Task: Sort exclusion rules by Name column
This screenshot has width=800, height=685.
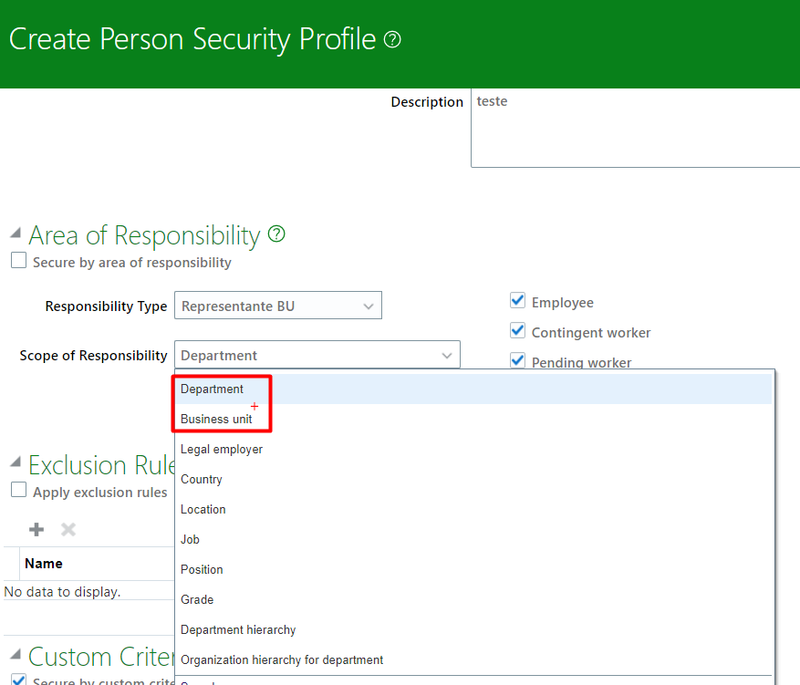Action: [x=44, y=563]
